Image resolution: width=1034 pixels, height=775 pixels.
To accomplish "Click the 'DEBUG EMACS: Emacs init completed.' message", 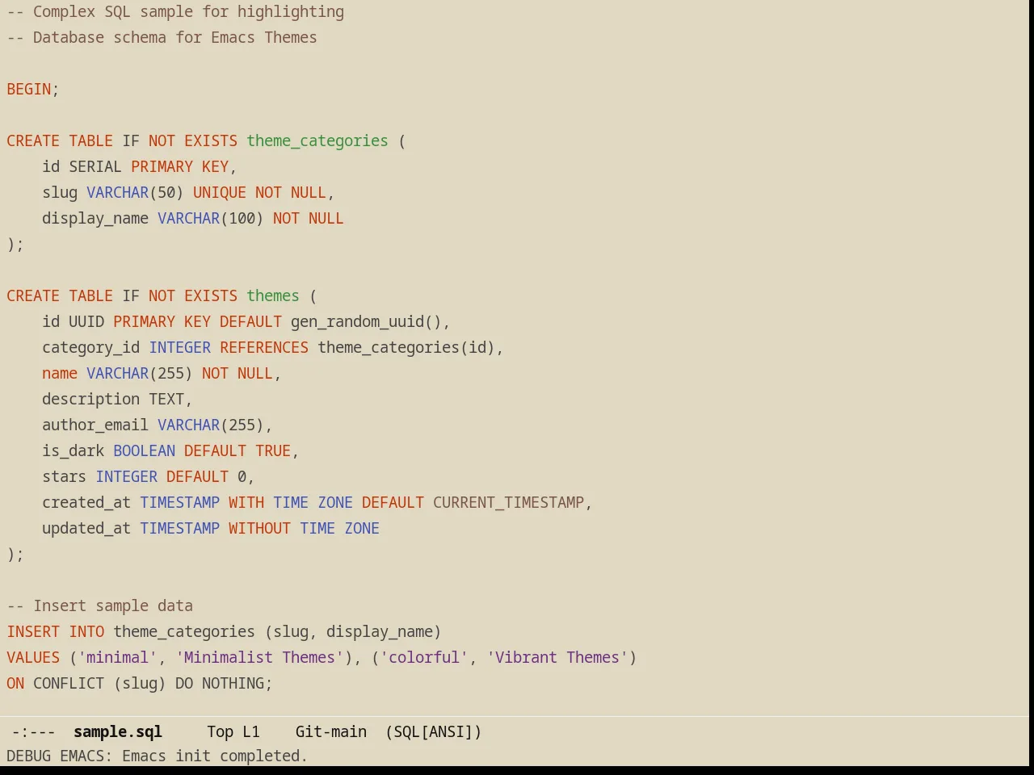I will pyautogui.click(x=157, y=756).
